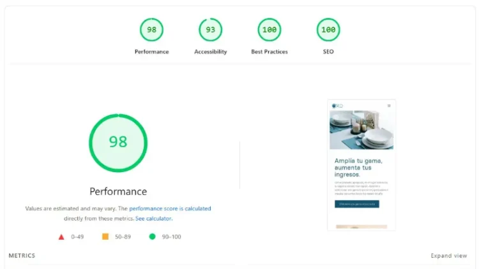Click the Performance 98 score gauge at top
479x269 pixels.
[151, 29]
